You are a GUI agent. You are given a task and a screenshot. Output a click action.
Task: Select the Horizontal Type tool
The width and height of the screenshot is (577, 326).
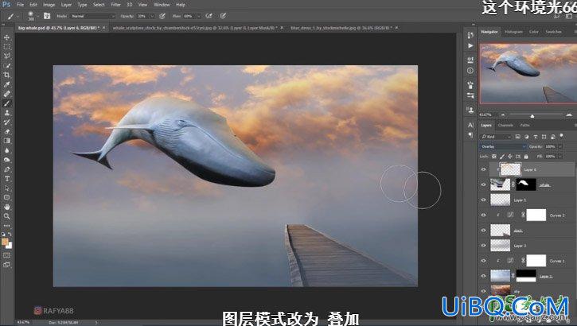click(x=6, y=179)
